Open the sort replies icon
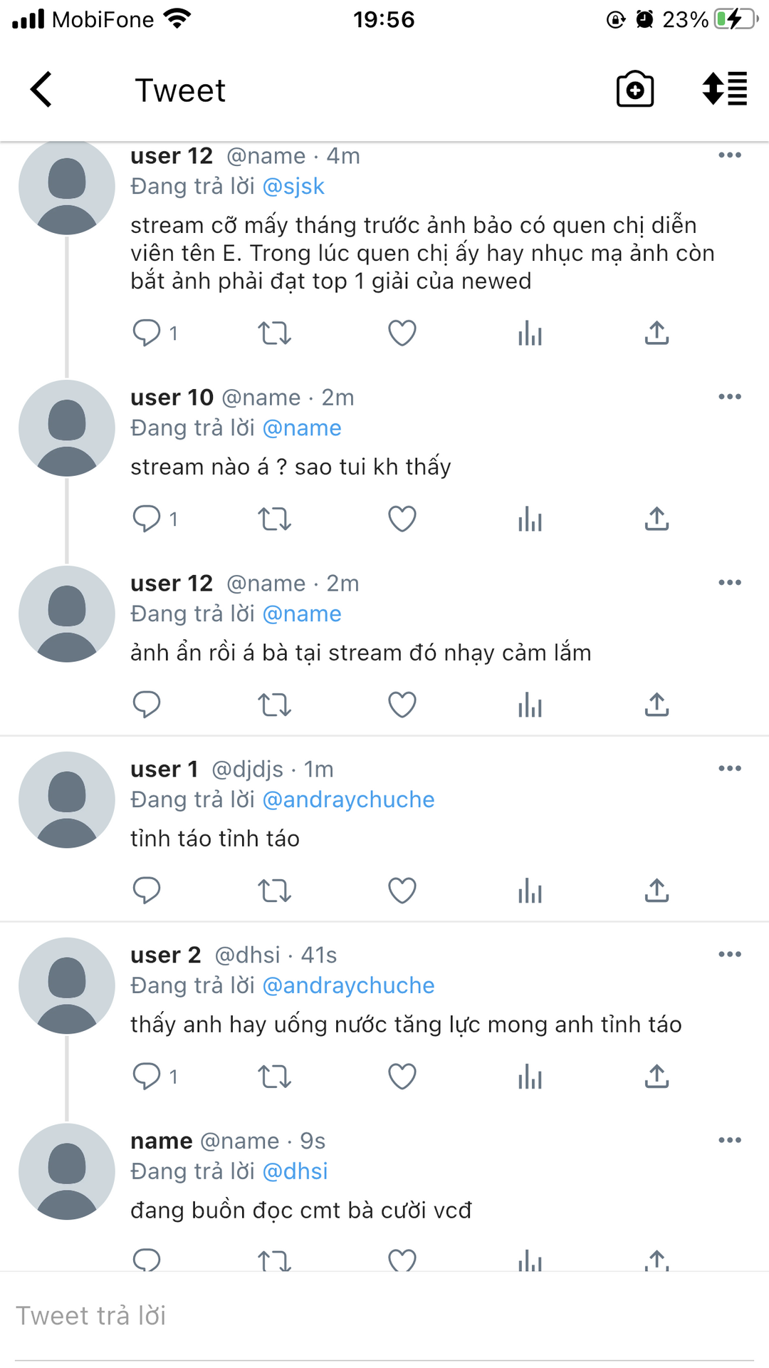Viewport: 769px width, 1368px height. tap(724, 90)
